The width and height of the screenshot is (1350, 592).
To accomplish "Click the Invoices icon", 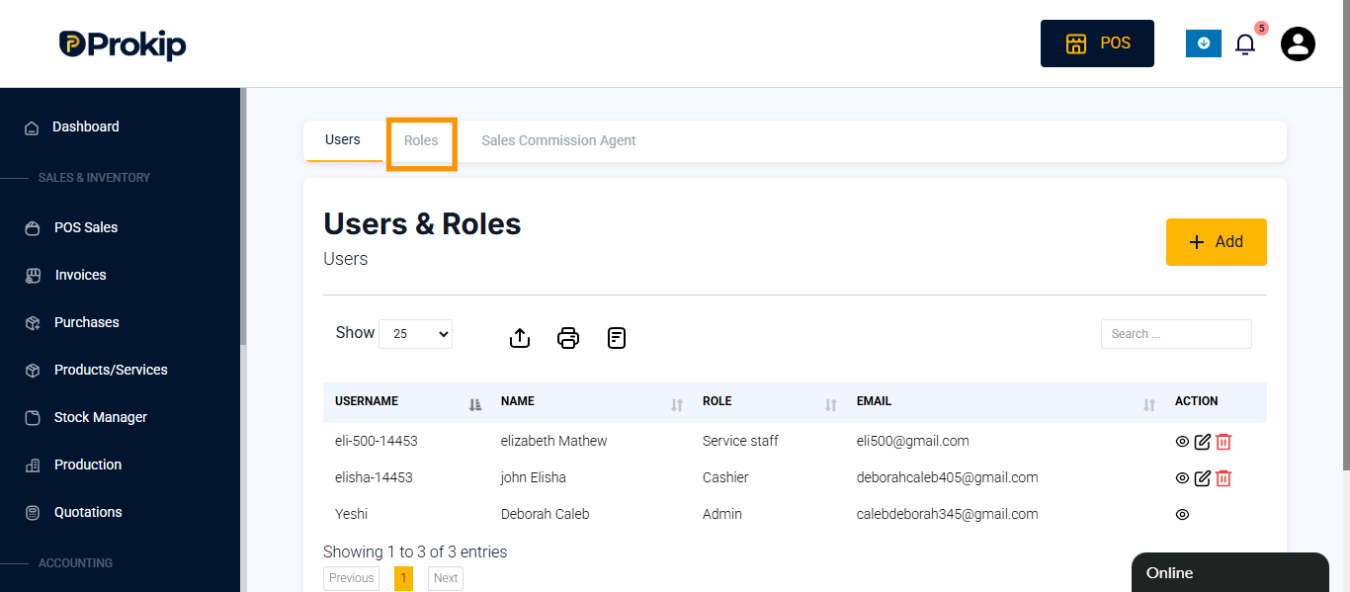I will tap(33, 276).
